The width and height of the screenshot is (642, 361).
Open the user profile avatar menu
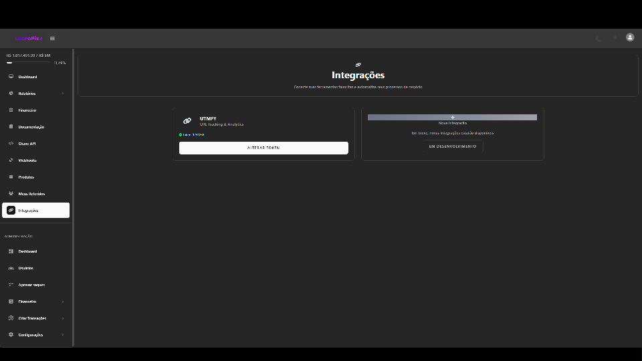[x=630, y=37]
